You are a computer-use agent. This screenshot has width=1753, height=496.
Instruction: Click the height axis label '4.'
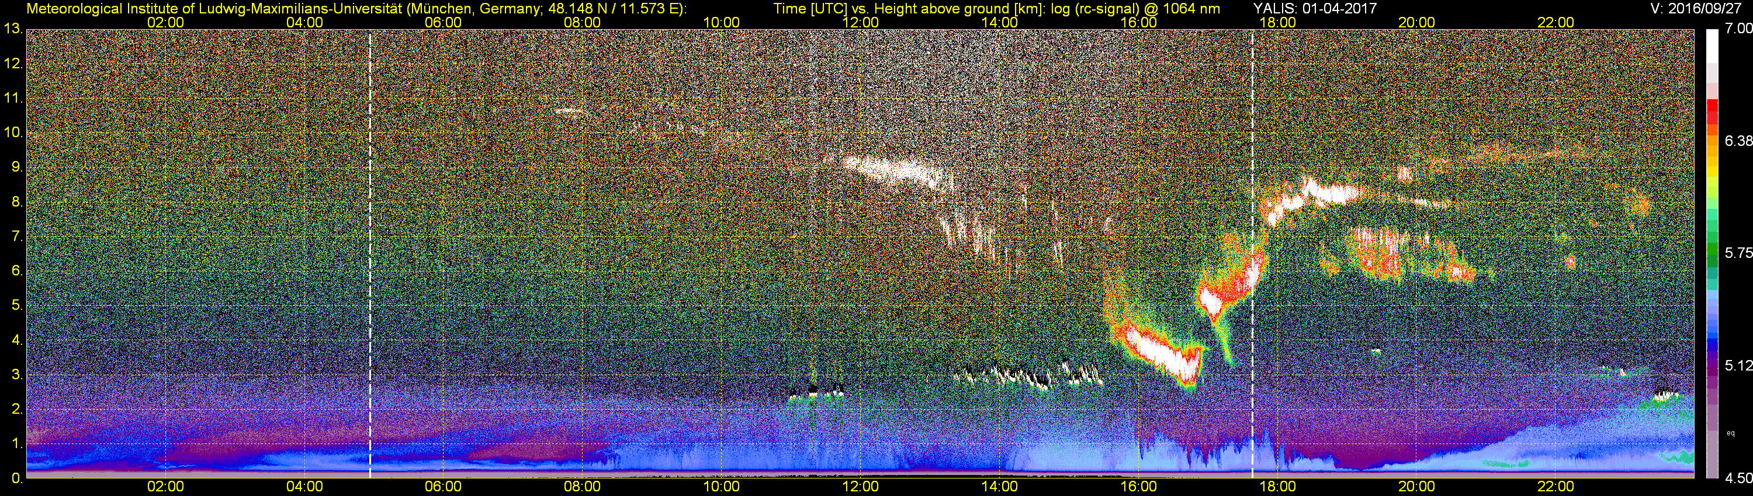[17, 340]
